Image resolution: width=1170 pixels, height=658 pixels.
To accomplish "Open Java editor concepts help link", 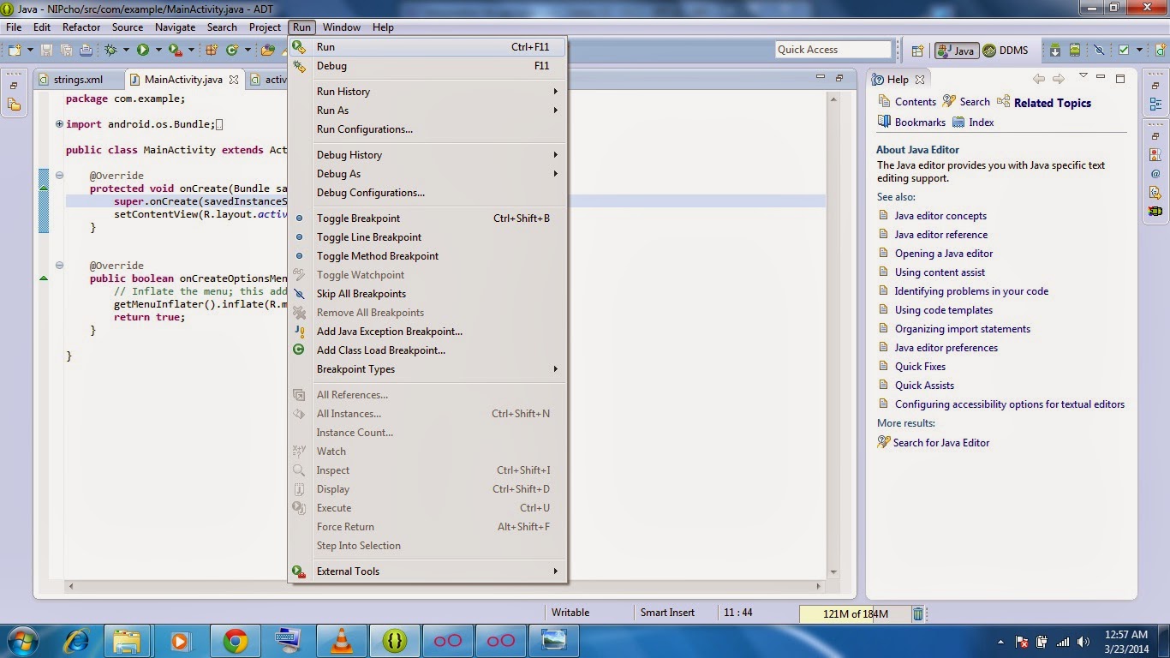I will tap(940, 216).
